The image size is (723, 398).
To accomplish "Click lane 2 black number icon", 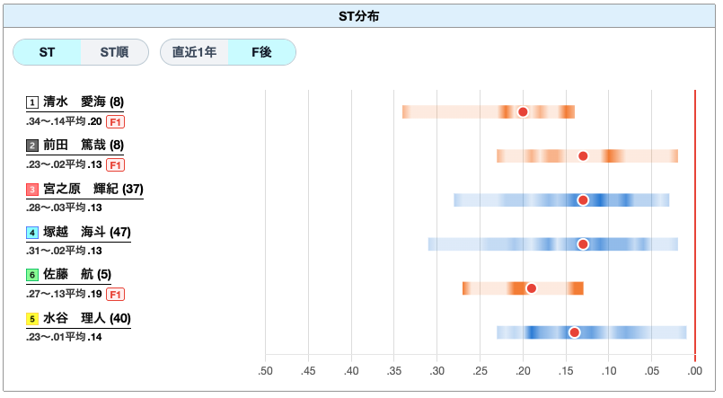I will click(31, 146).
